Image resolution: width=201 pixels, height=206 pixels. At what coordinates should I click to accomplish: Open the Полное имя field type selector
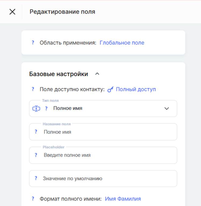point(103,108)
